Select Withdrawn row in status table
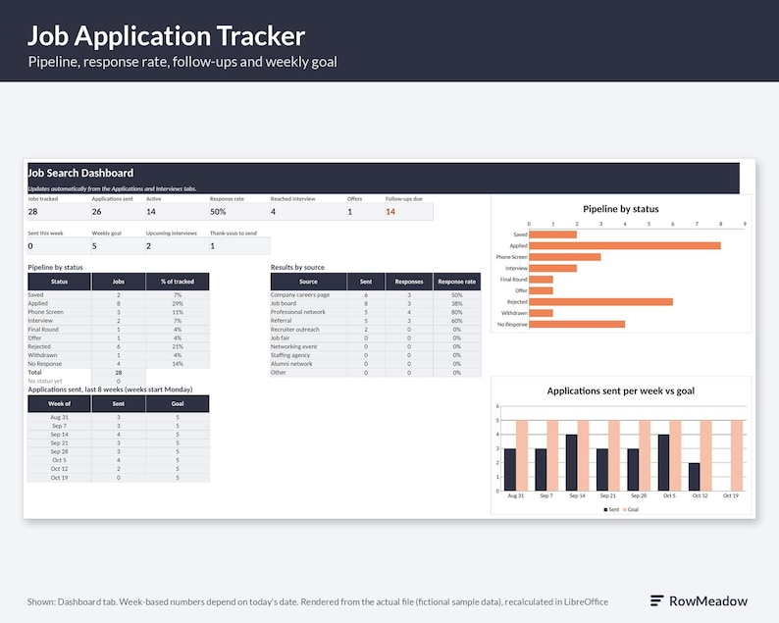The height and width of the screenshot is (623, 779). tap(119, 355)
